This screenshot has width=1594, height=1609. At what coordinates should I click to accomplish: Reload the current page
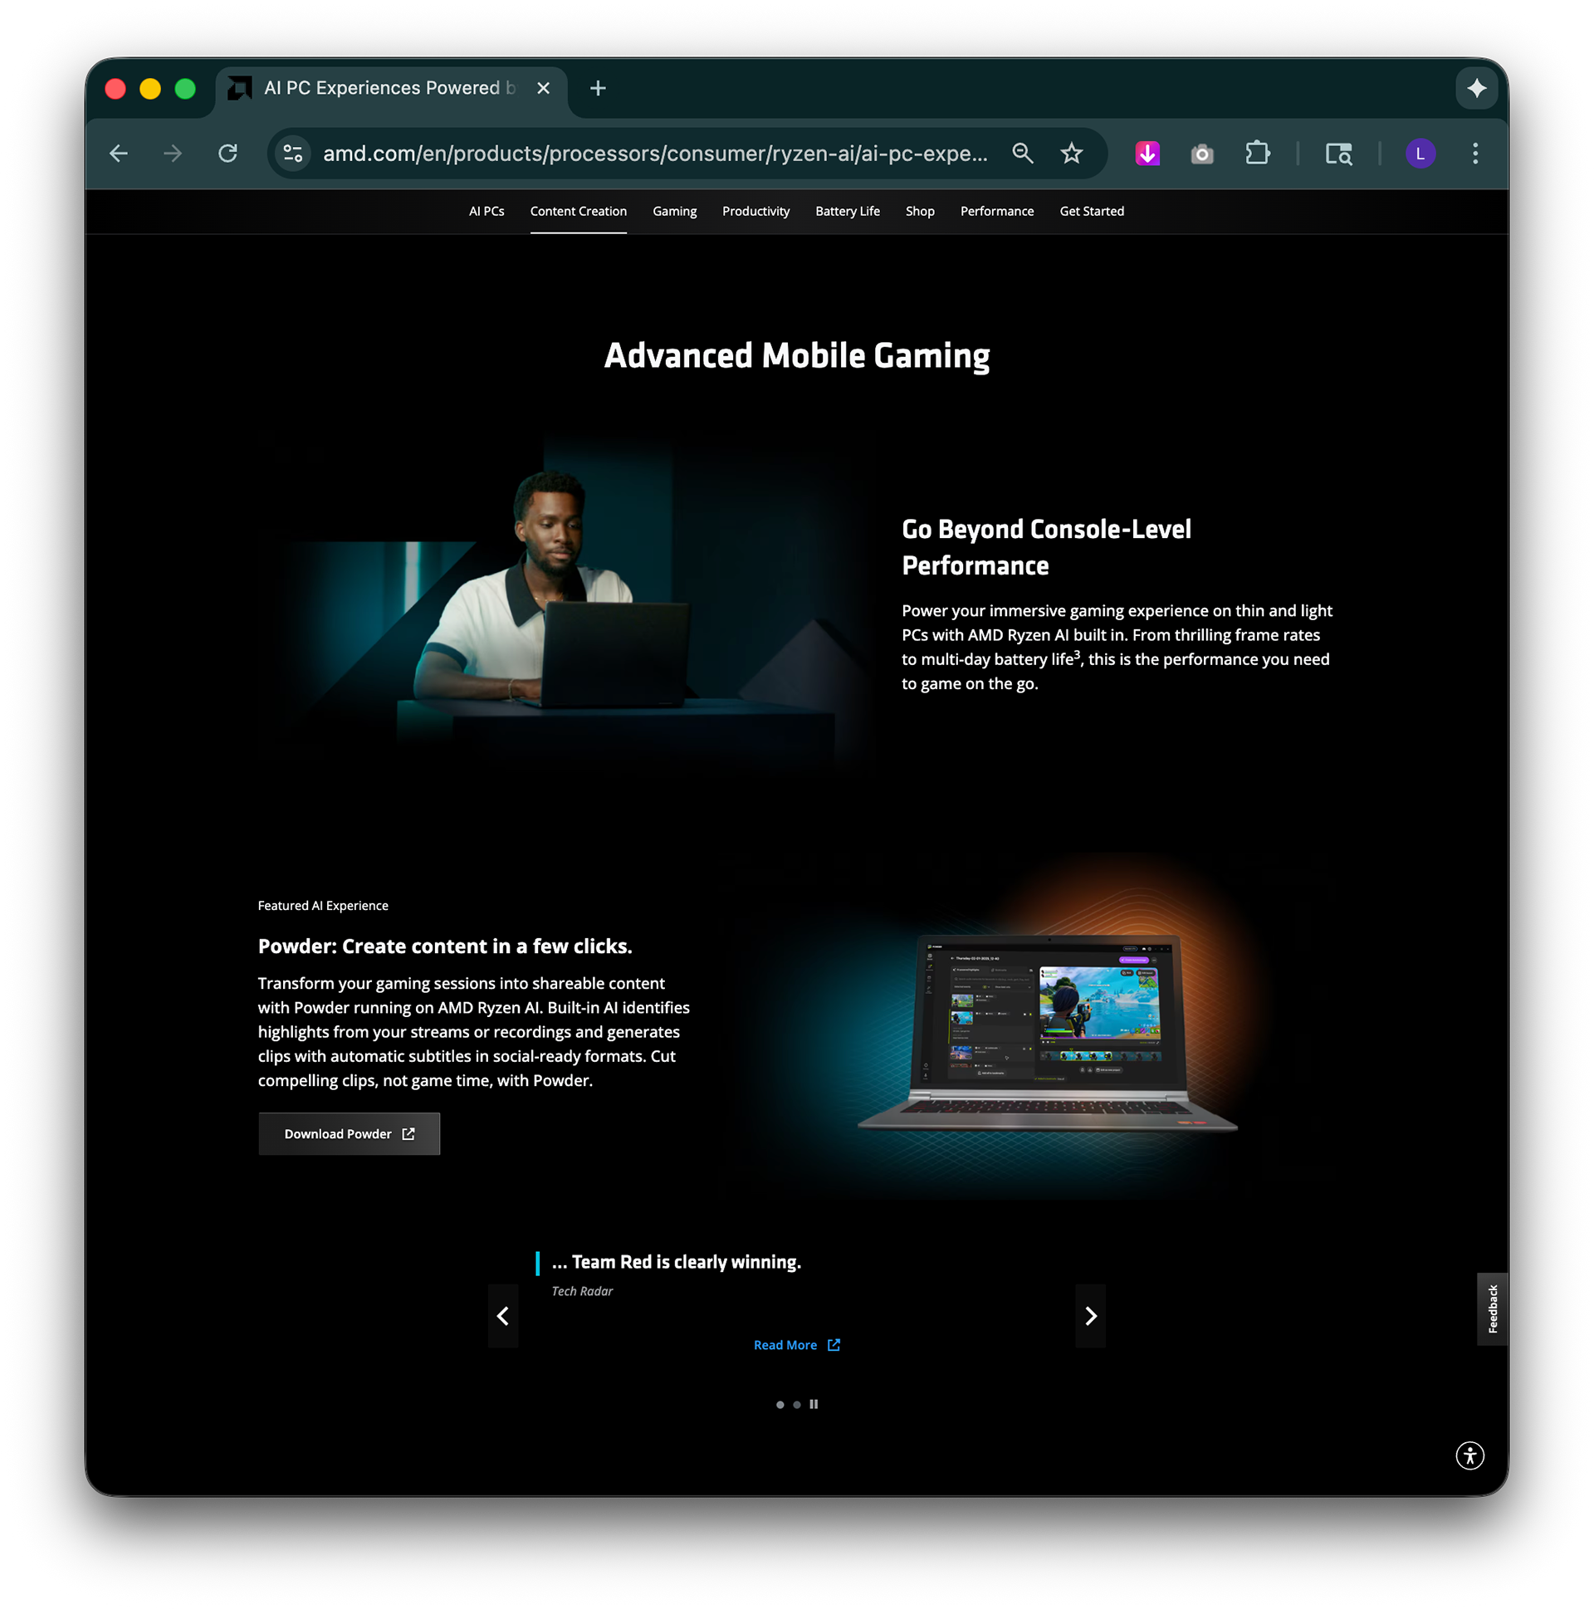228,154
